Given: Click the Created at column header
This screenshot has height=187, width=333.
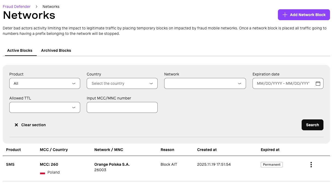Looking at the screenshot, I should coord(207,150).
